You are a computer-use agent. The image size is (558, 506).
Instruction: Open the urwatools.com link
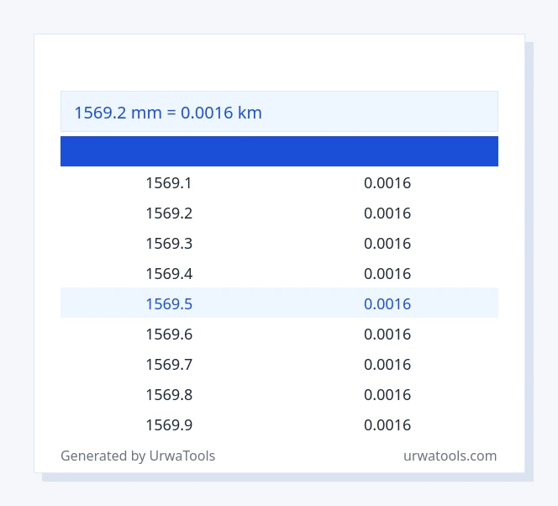pyautogui.click(x=450, y=456)
